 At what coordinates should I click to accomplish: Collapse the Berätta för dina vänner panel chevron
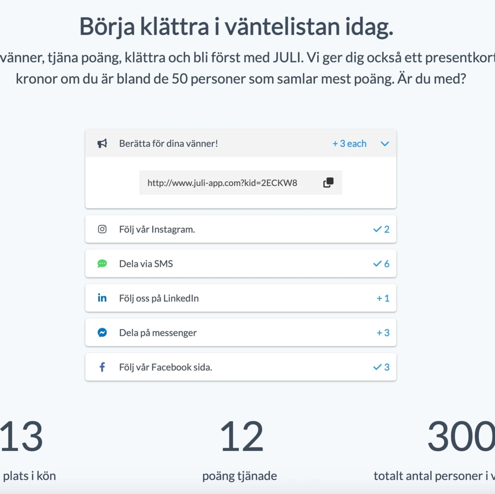click(x=385, y=144)
